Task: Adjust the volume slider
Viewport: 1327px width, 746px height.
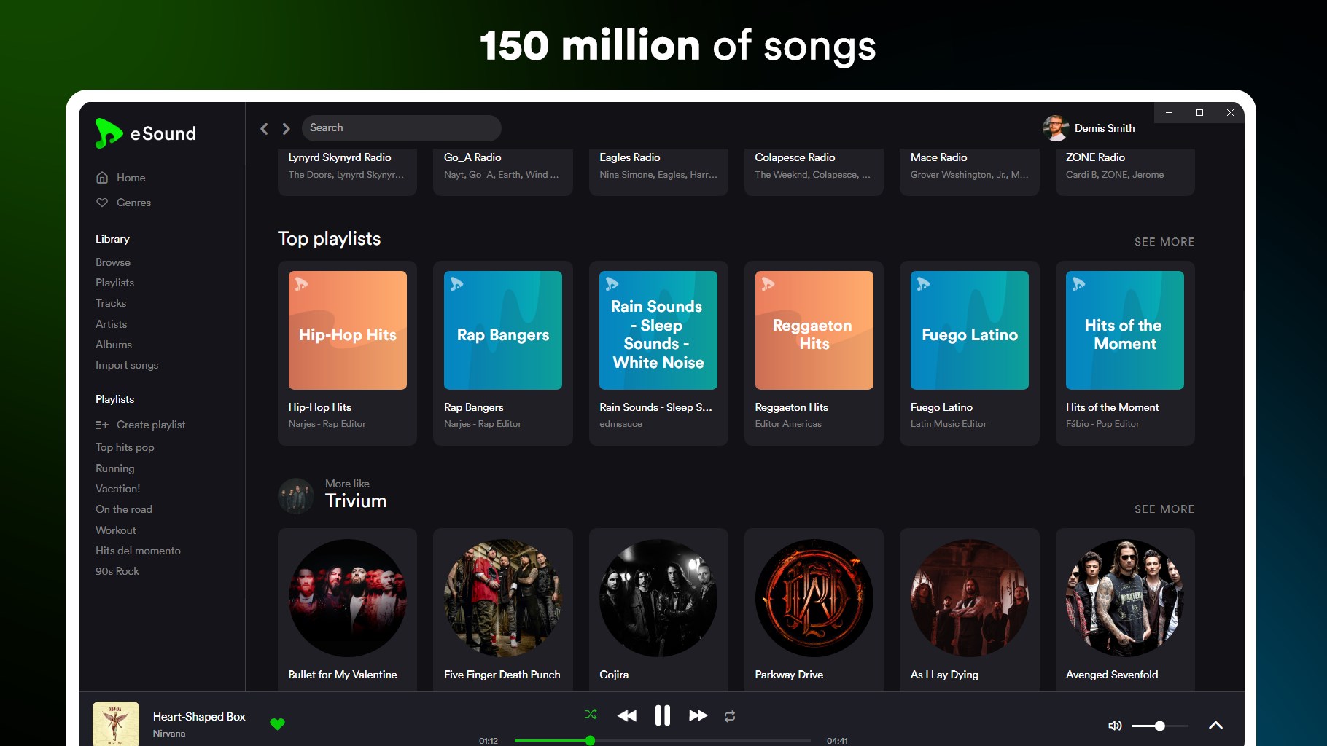Action: (1159, 726)
